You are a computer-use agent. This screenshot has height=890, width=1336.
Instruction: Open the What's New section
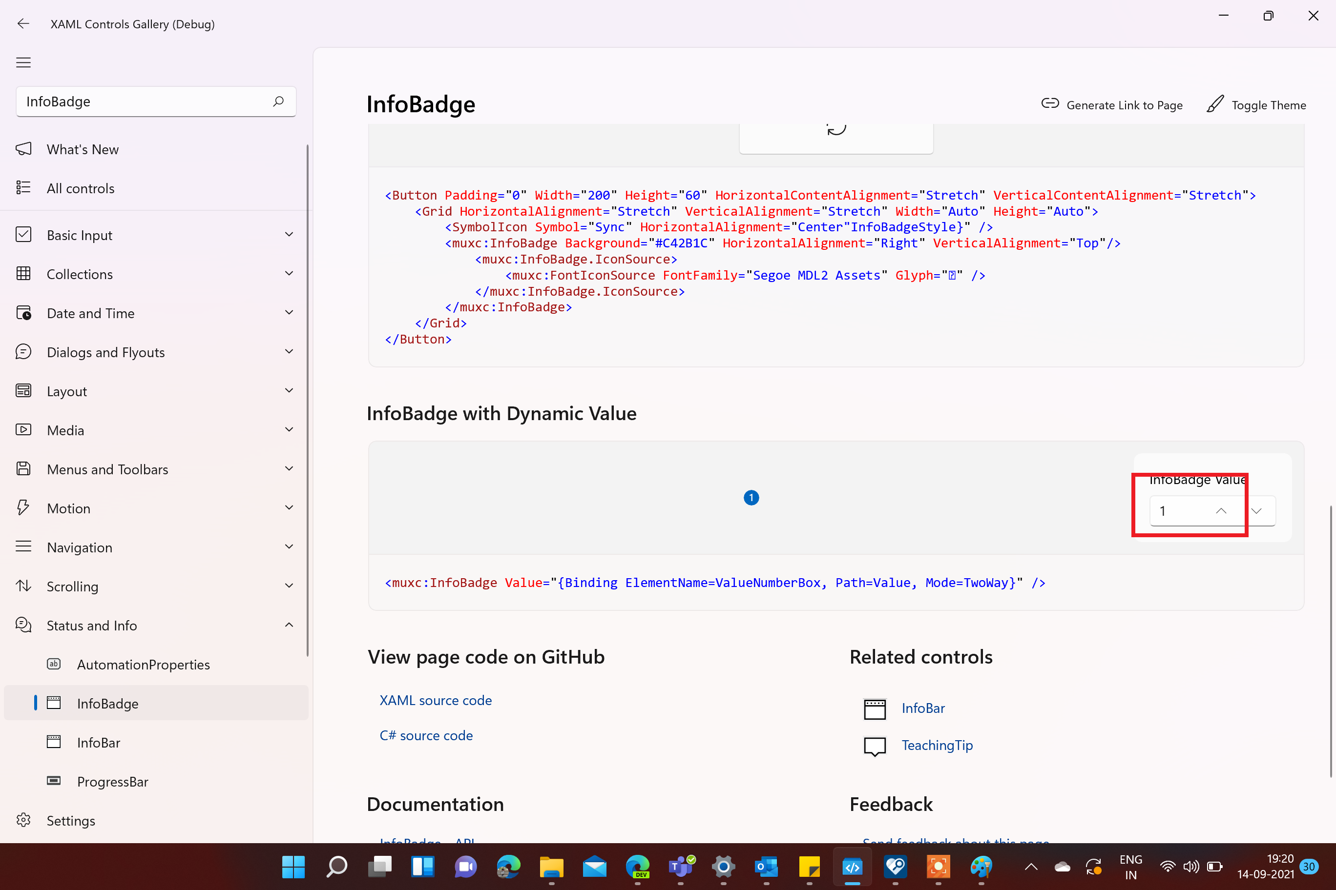pyautogui.click(x=83, y=149)
